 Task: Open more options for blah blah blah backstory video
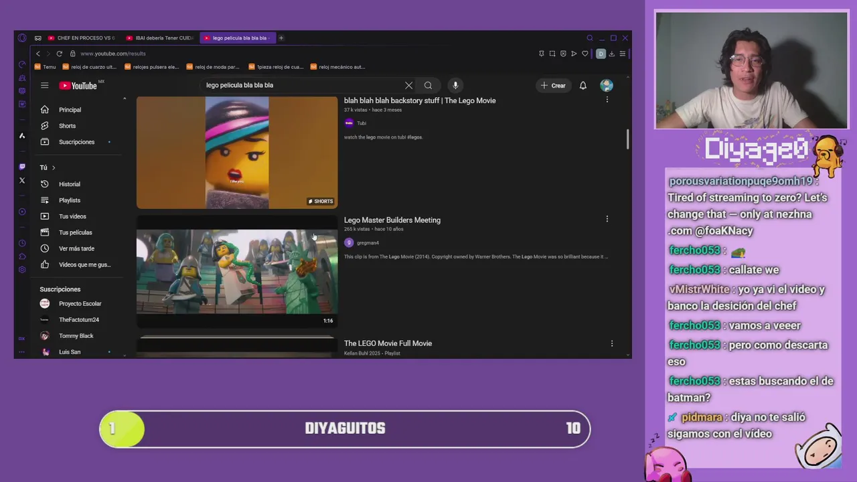coord(607,100)
